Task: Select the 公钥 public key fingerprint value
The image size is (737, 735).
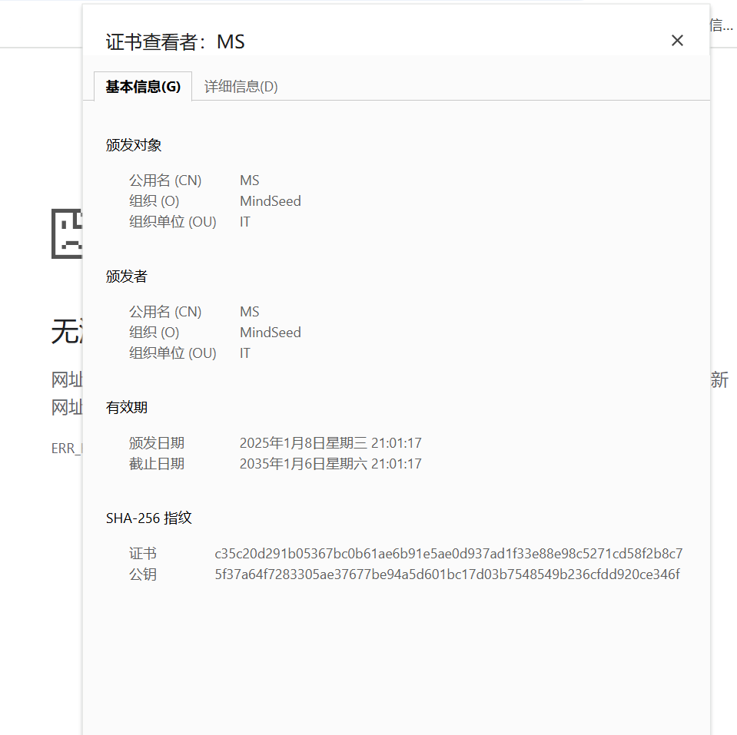Action: [x=448, y=574]
